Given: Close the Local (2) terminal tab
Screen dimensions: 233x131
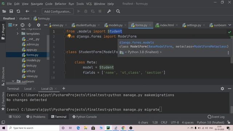Looking at the screenshot, I should tap(56, 89).
